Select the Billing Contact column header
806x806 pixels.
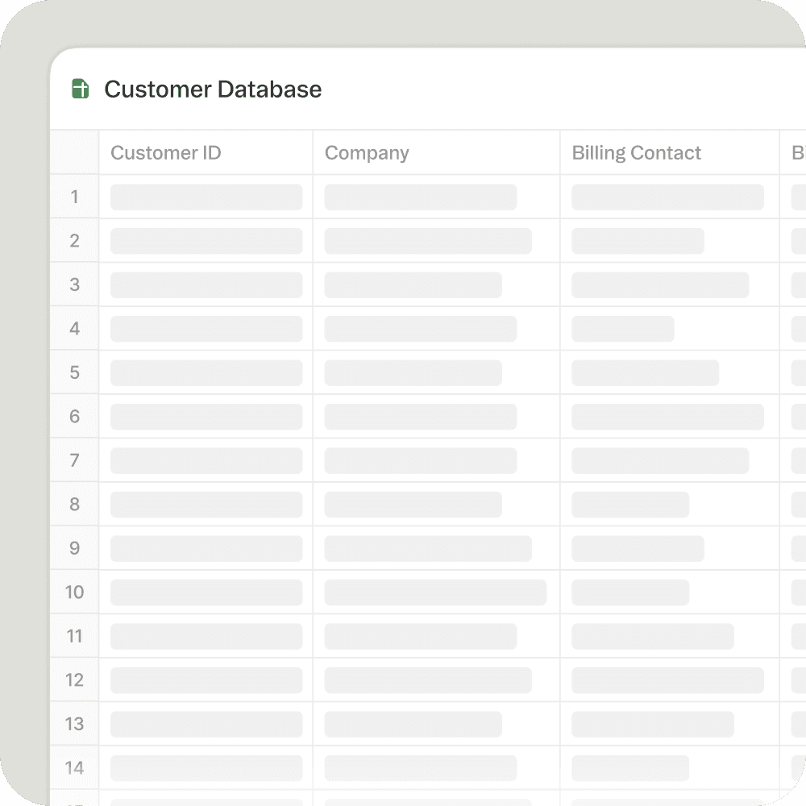click(669, 153)
